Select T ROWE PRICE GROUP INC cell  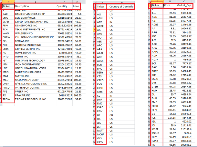[x=35, y=99]
